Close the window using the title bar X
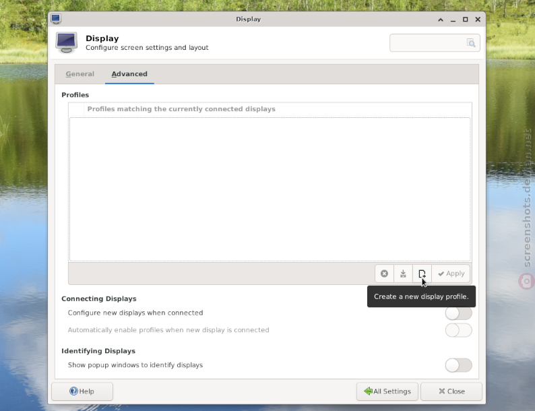 click(x=478, y=20)
